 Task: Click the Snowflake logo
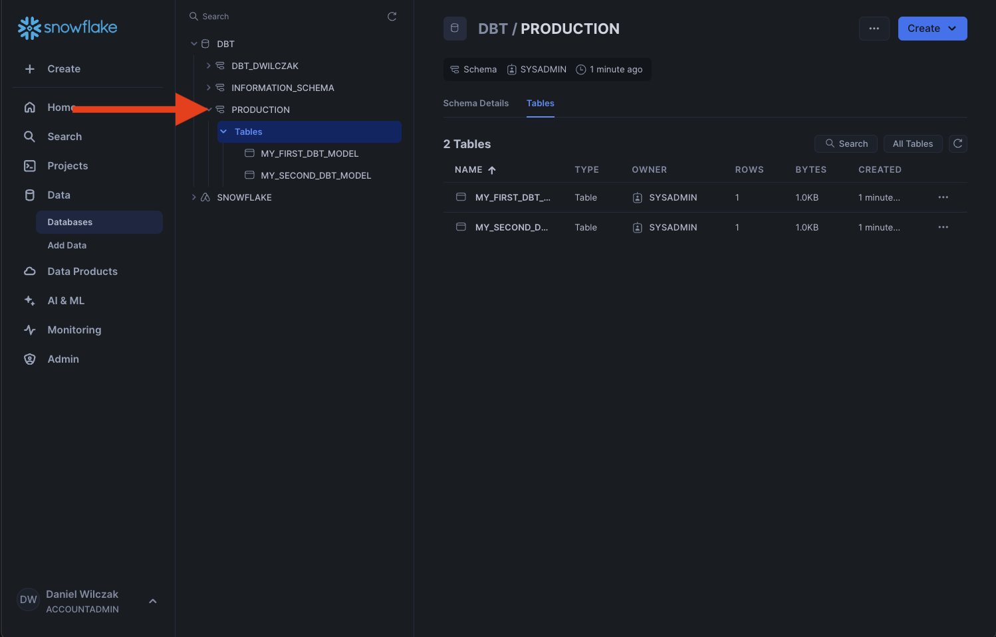point(67,27)
